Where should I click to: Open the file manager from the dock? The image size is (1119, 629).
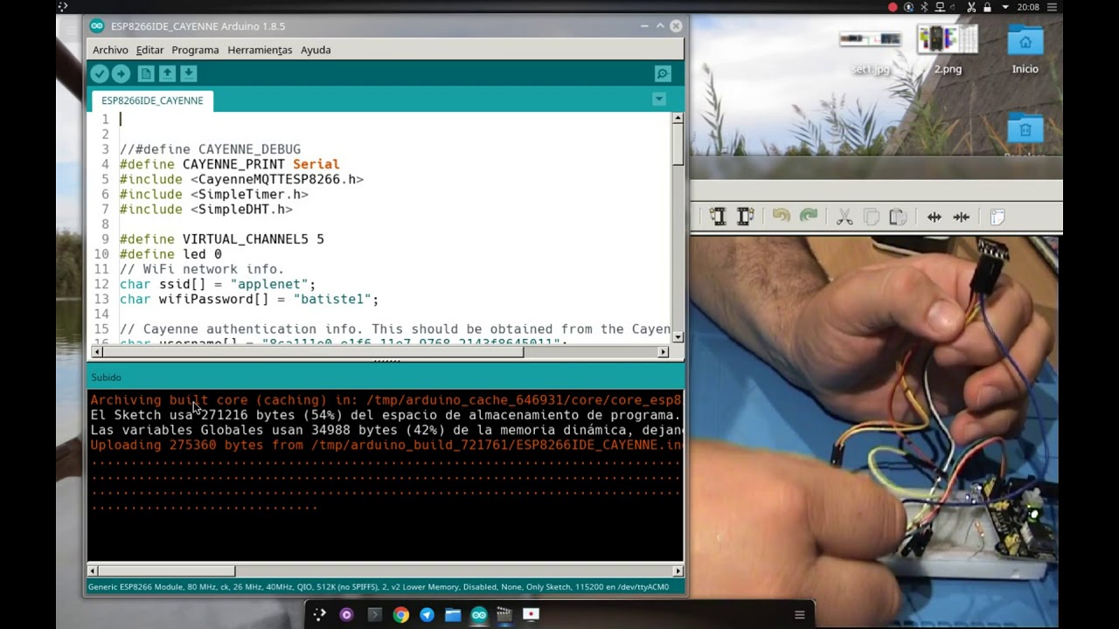tap(453, 615)
